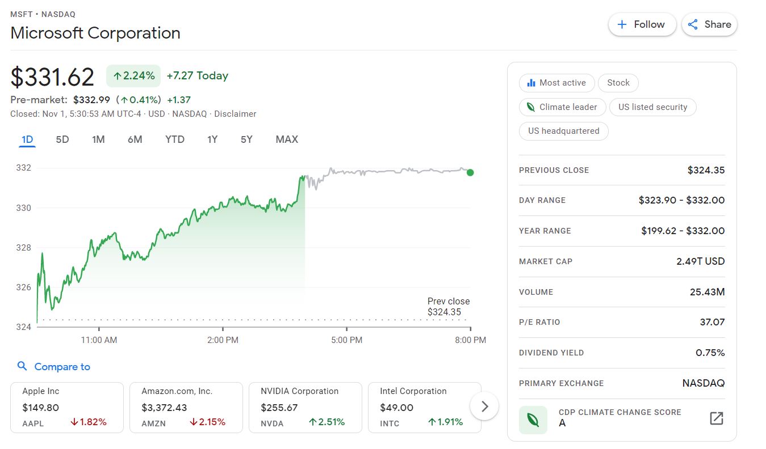Show next comparison stocks with arrow button
The width and height of the screenshot is (766, 449).
(484, 406)
